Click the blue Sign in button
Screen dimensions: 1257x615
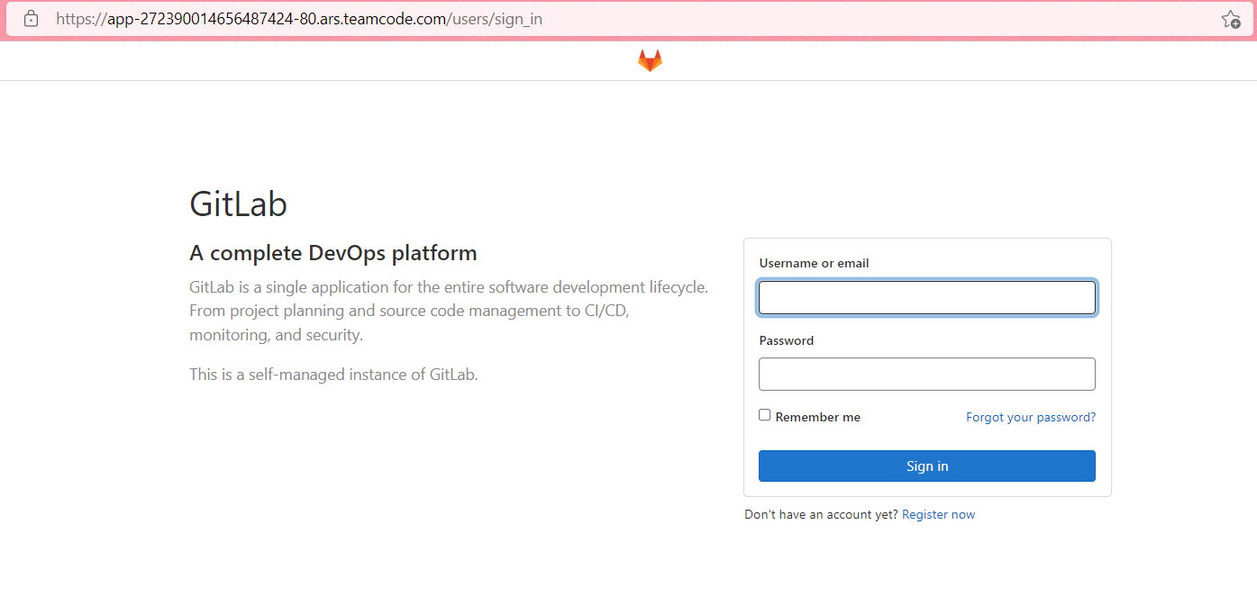pos(927,466)
